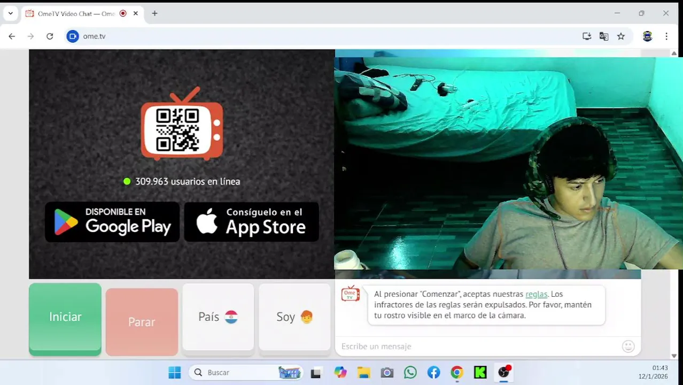Click the site info icon beside ome.tv
This screenshot has height=385, width=683.
73,36
